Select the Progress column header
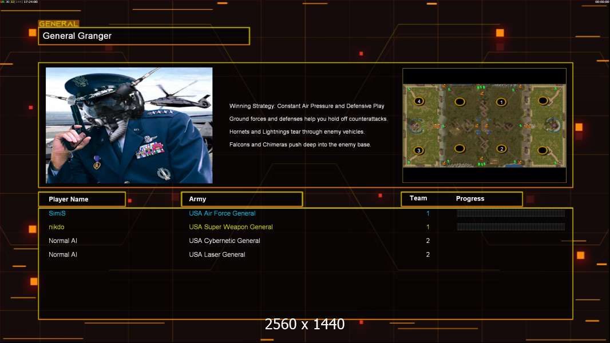 pos(470,198)
